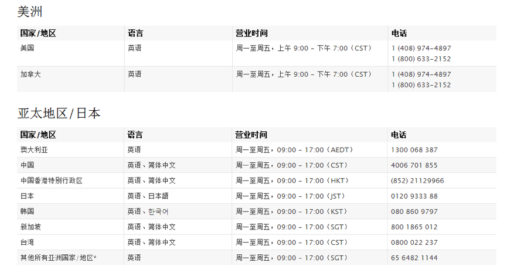
Task: Click the Korea number 080 860 9797
Action: coord(414,211)
